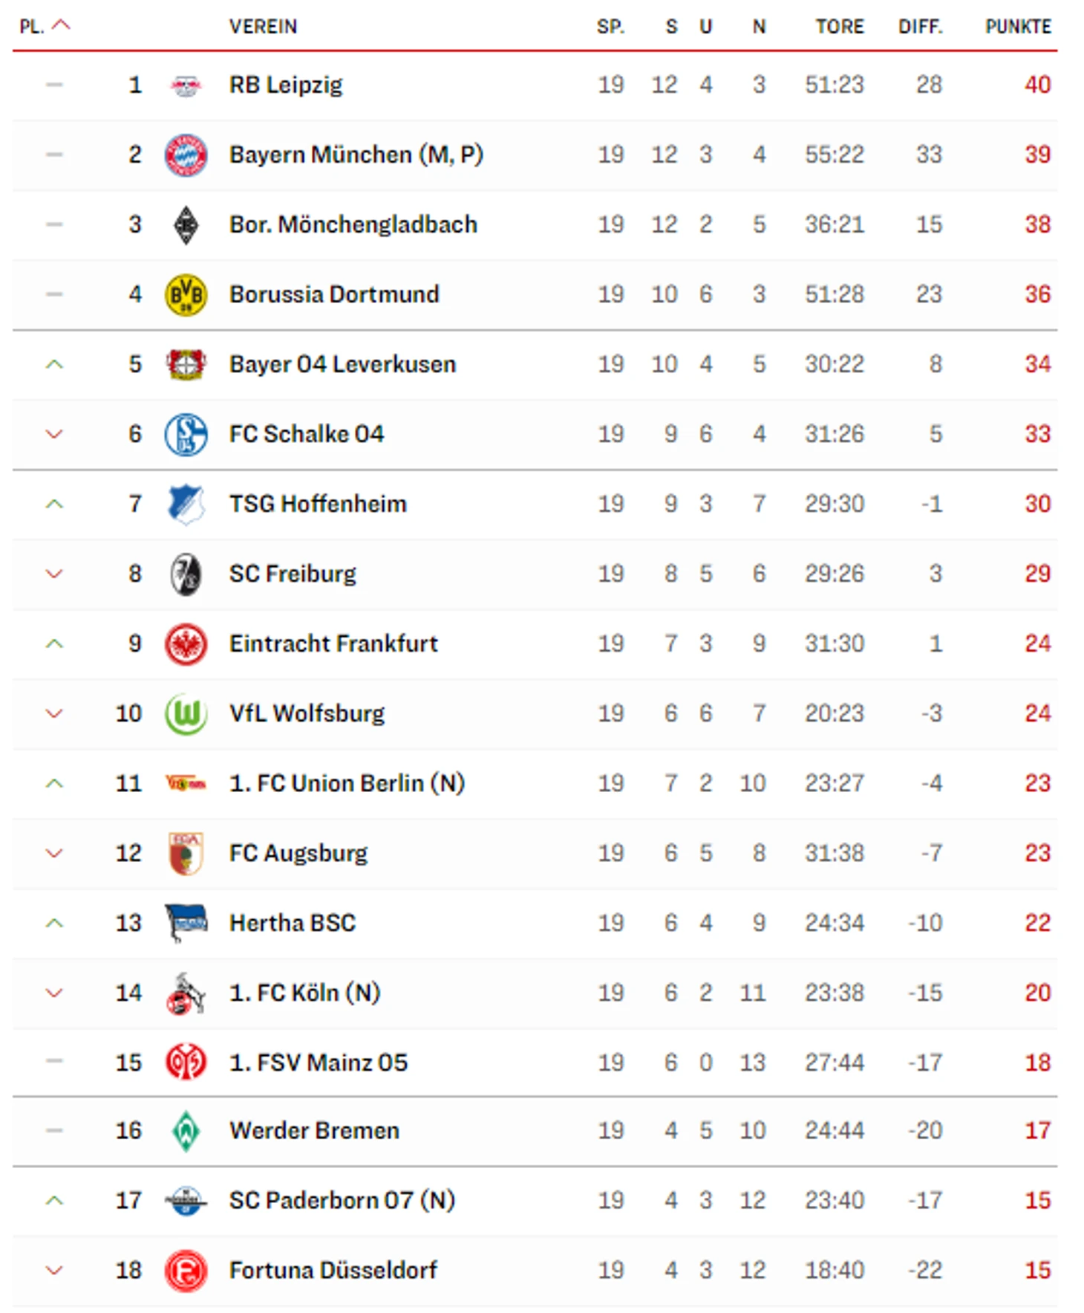Open the TSG Hoffenheim team link

(318, 504)
